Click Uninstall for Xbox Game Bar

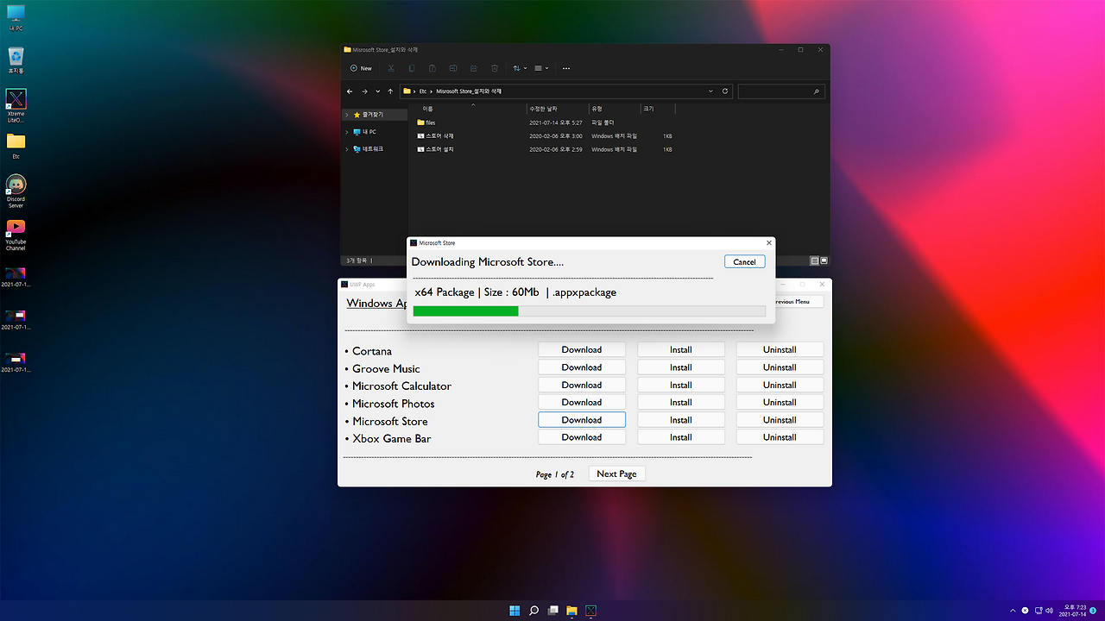[780, 437]
